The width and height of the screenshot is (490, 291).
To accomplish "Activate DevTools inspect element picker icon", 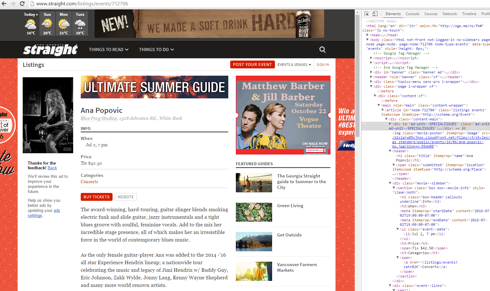I will (366, 14).
